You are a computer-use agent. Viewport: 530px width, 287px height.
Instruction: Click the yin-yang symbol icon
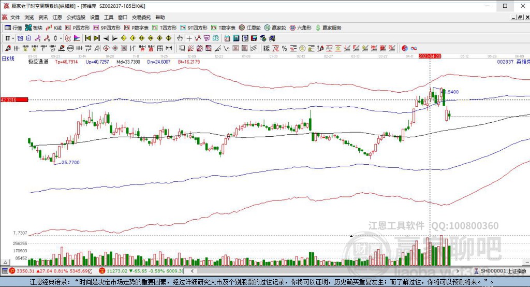[x=405, y=48]
